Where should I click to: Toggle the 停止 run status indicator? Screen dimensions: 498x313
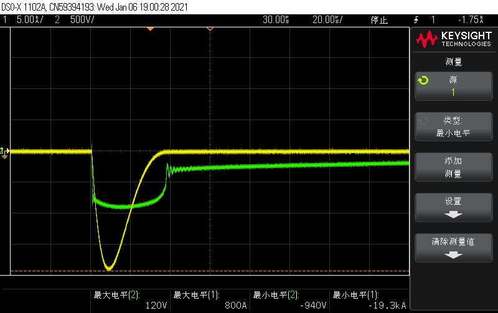(379, 20)
